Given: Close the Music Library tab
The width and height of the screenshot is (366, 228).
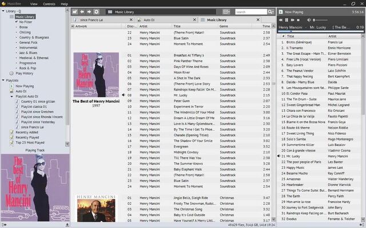Looking at the screenshot, I should click(258, 20).
